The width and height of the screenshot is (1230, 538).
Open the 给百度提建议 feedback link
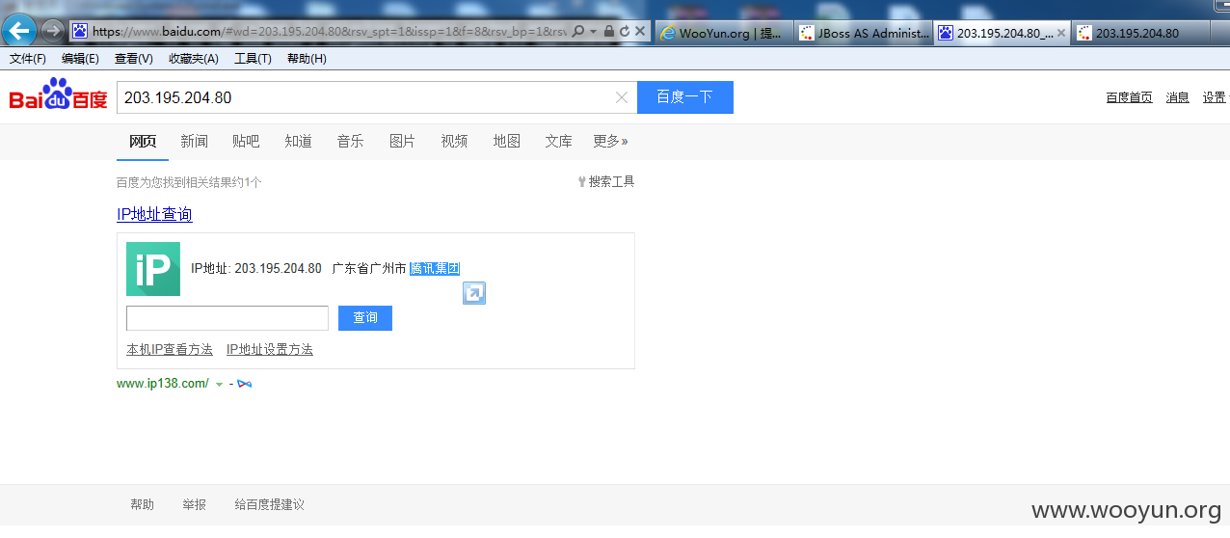click(270, 504)
